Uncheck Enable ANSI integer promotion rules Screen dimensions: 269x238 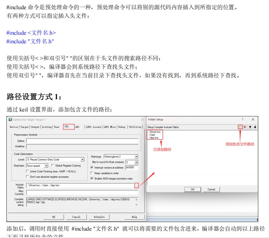coord(92,178)
